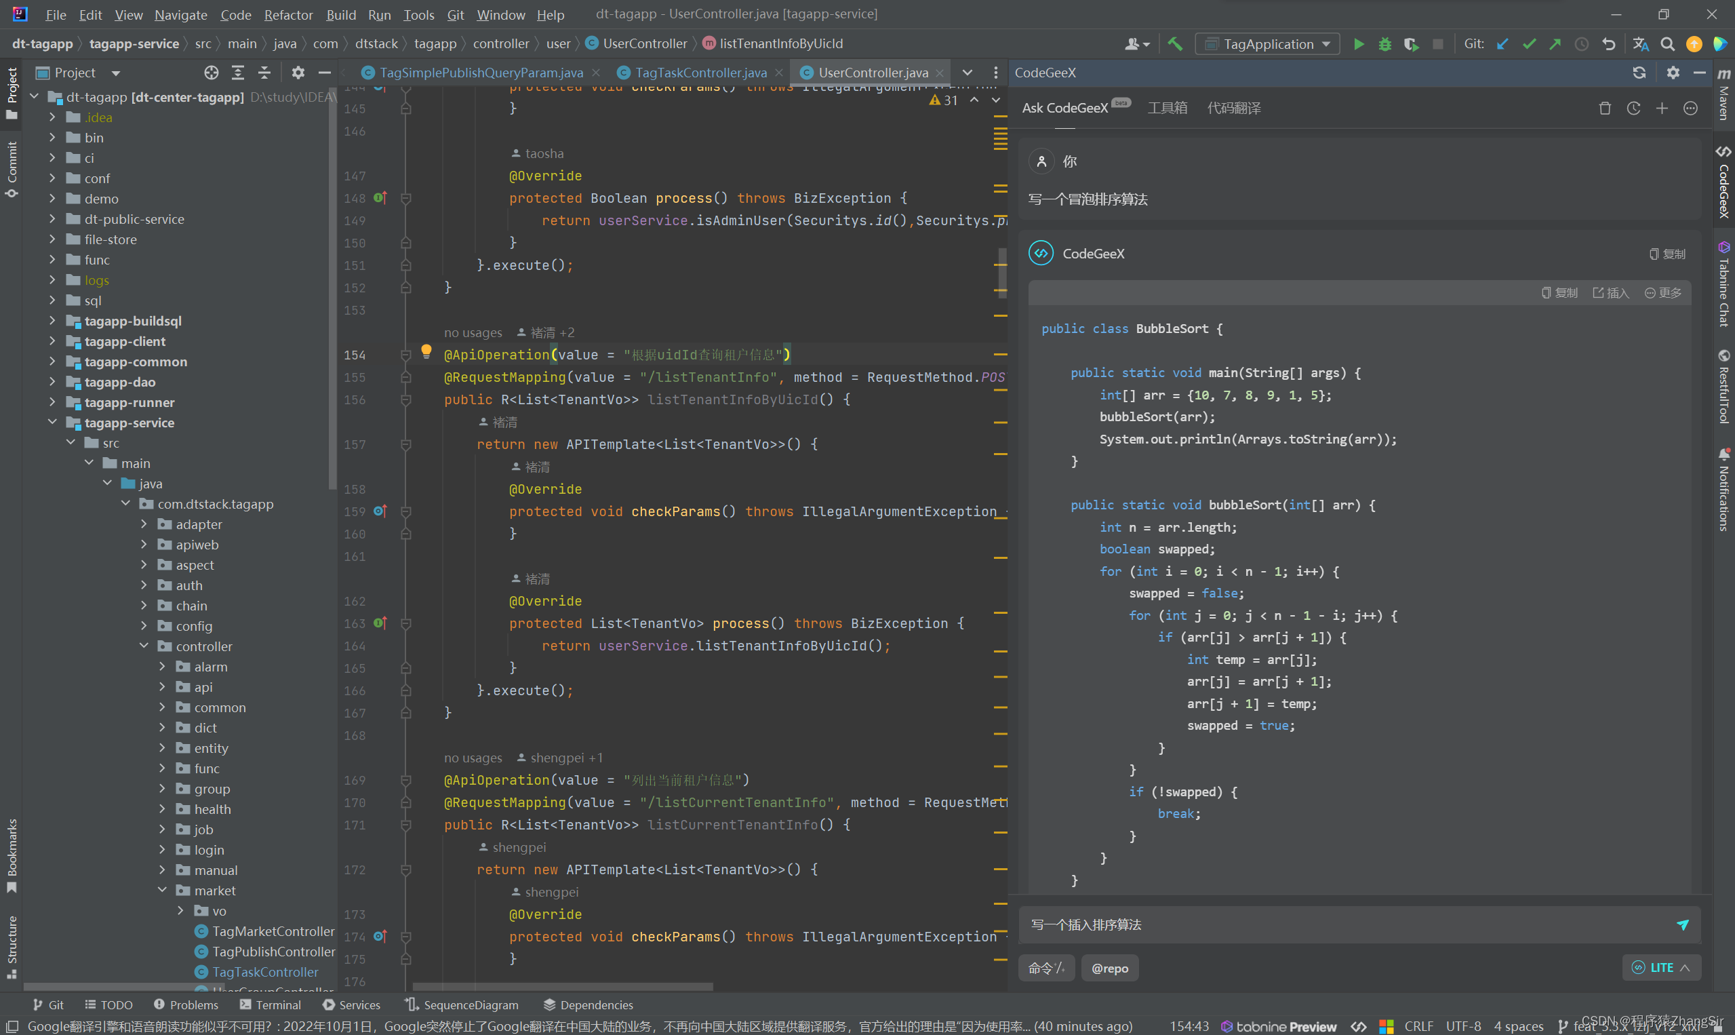Viewport: 1735px width, 1035px height.
Task: Expand the tagapp-buildsql module
Action: click(52, 321)
